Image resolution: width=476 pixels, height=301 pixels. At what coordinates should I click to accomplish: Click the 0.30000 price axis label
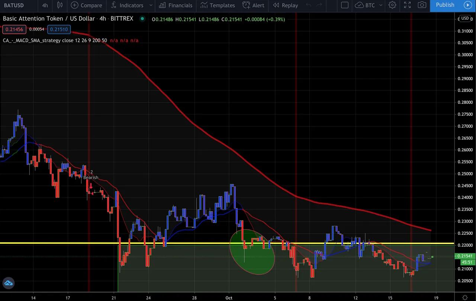[x=464, y=55]
